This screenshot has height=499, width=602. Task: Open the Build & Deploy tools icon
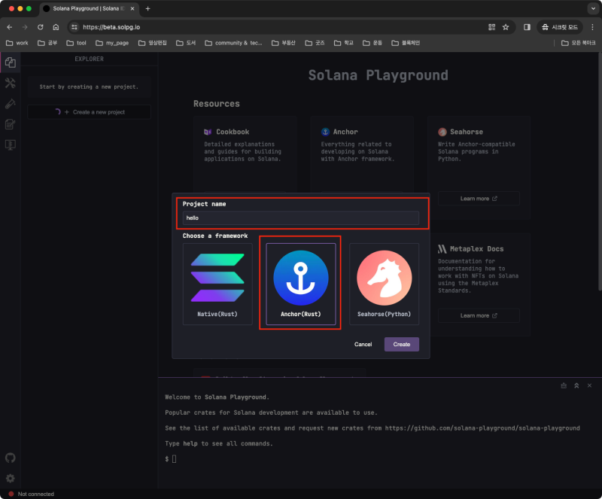(x=11, y=83)
